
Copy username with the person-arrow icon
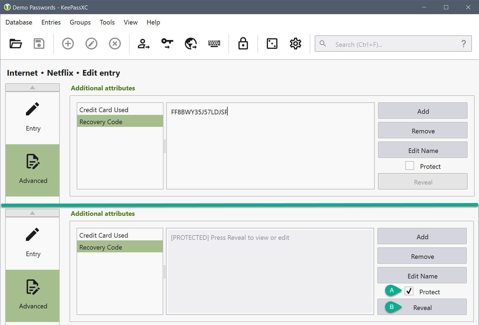tap(143, 44)
